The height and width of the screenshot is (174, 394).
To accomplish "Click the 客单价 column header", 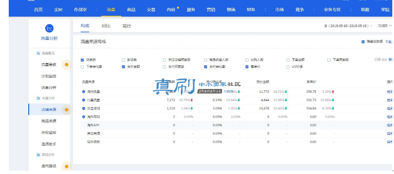I will pyautogui.click(x=311, y=82).
